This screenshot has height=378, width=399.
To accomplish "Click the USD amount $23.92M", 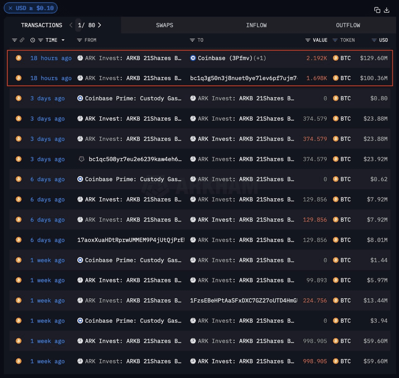I will coord(375,159).
